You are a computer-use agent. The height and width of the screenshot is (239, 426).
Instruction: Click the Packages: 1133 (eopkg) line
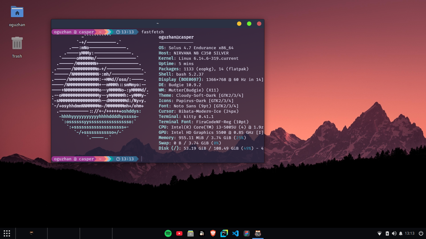pos(203,69)
